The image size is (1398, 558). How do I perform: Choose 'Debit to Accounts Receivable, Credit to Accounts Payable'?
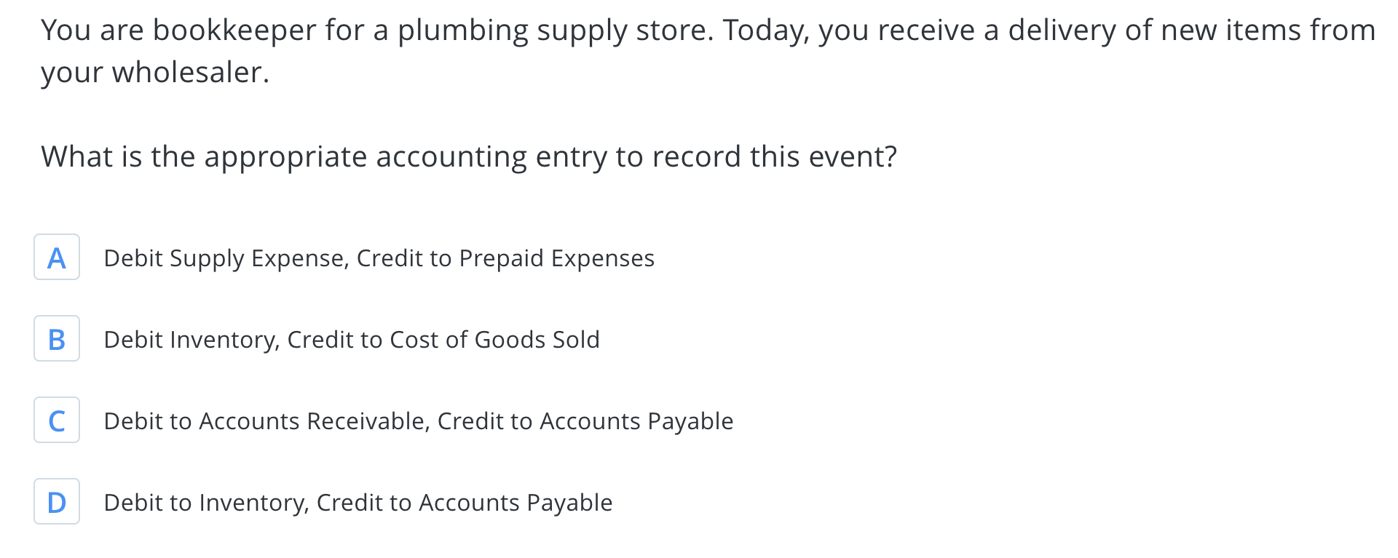pos(419,421)
